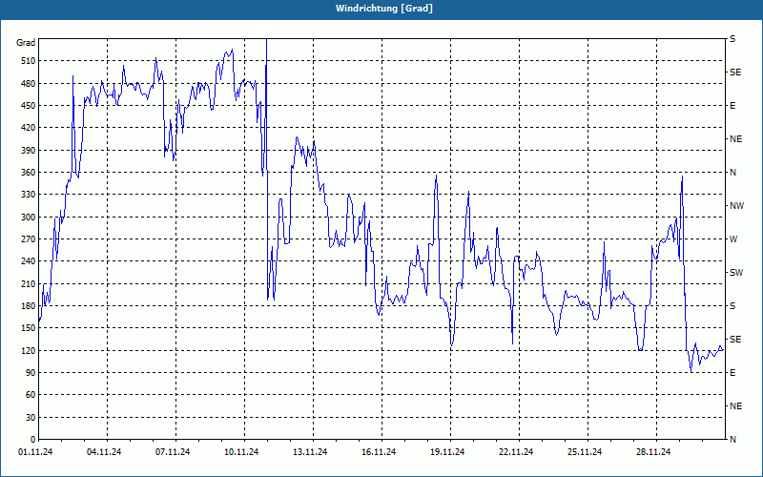Click the 'Grad' unit label on the y-axis
This screenshot has width=763, height=477.
point(26,43)
